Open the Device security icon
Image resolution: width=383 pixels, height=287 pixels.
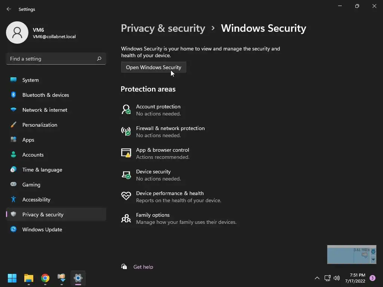click(126, 175)
